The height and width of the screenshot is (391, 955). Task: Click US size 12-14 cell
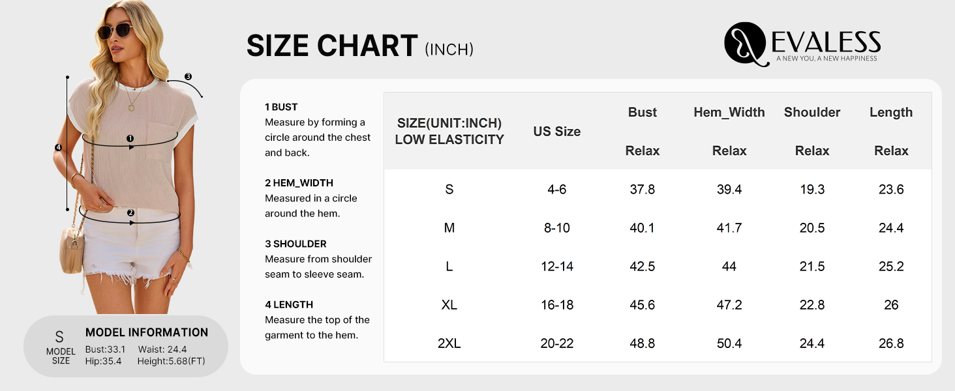tap(557, 267)
